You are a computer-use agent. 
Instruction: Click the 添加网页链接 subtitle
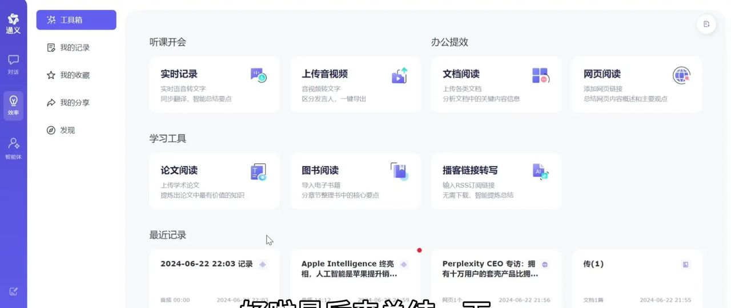click(x=603, y=89)
